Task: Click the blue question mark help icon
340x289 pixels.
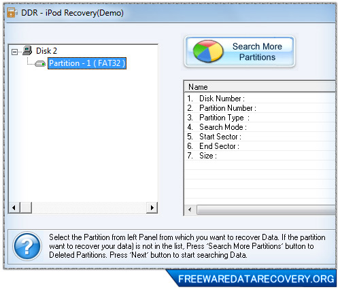Action: pyautogui.click(x=27, y=246)
